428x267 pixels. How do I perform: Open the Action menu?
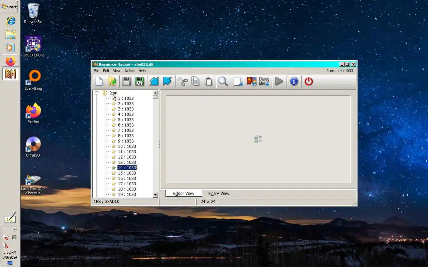(129, 71)
